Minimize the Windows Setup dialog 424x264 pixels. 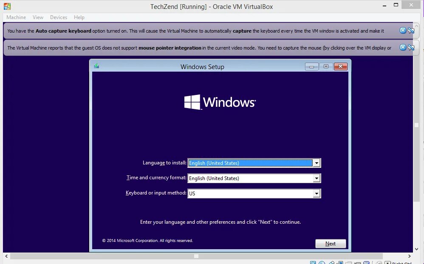311,67
